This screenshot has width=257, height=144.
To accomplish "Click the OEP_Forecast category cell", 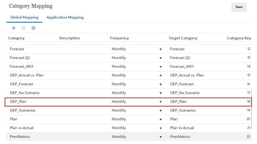I will 22,84.
